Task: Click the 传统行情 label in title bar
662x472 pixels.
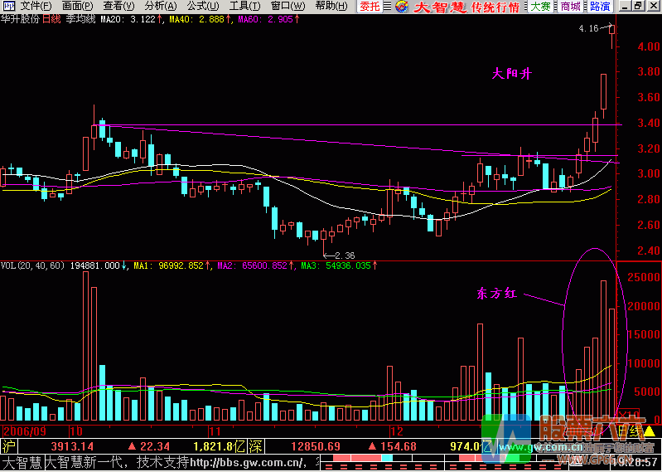Action: point(495,7)
